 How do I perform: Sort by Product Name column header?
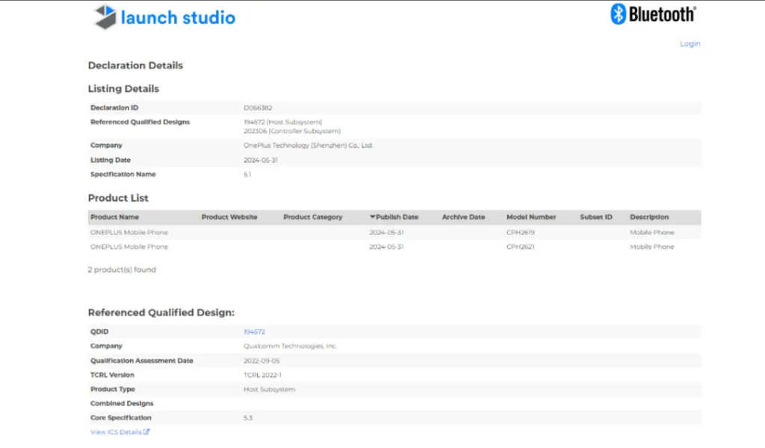[114, 217]
